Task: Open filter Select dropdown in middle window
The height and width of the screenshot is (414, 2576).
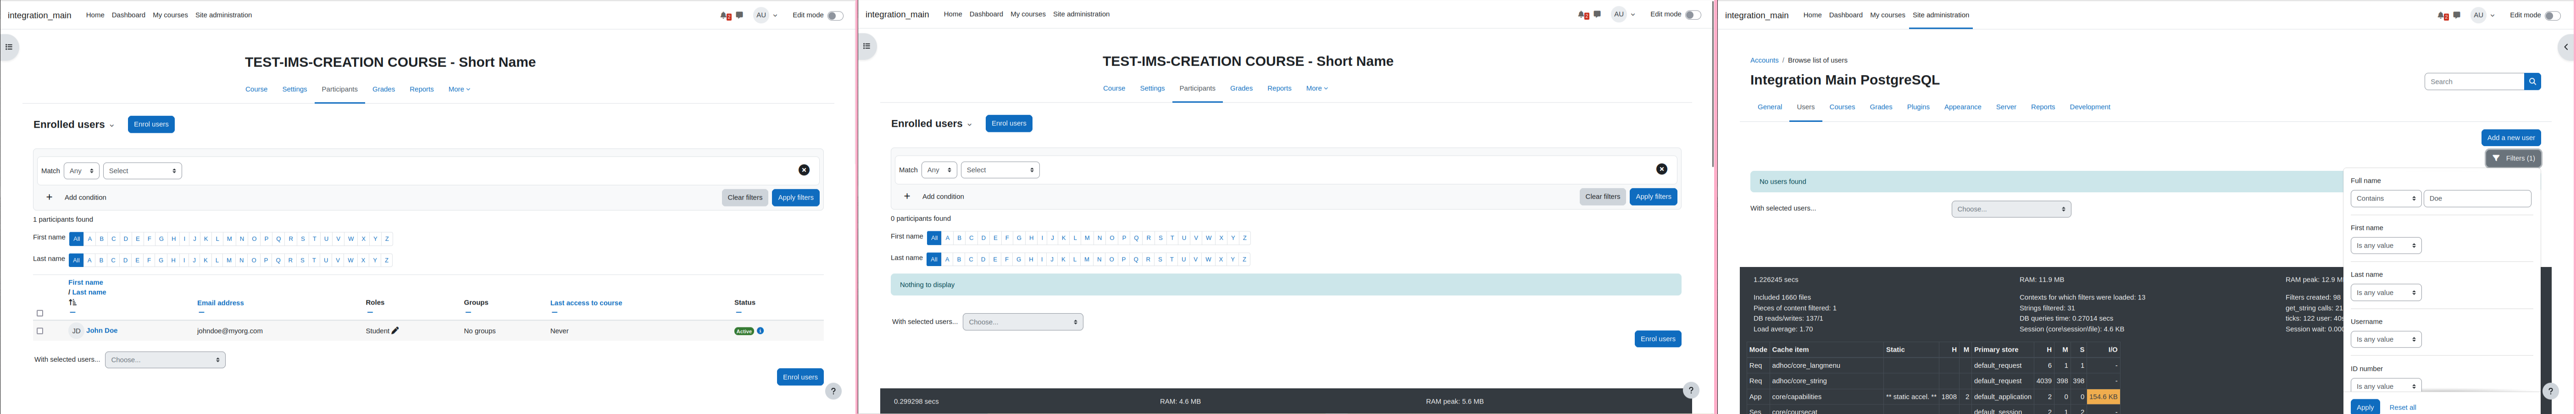Action: click(x=1000, y=169)
